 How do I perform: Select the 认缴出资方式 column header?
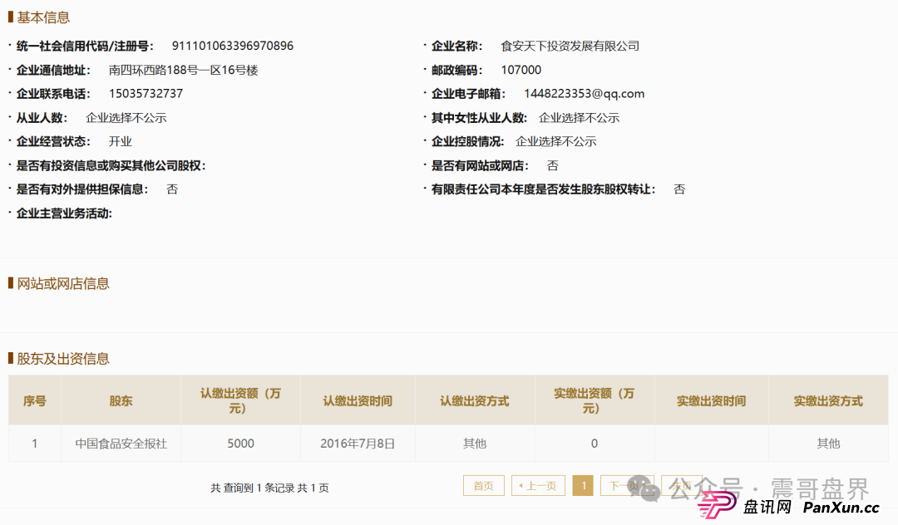pos(475,400)
